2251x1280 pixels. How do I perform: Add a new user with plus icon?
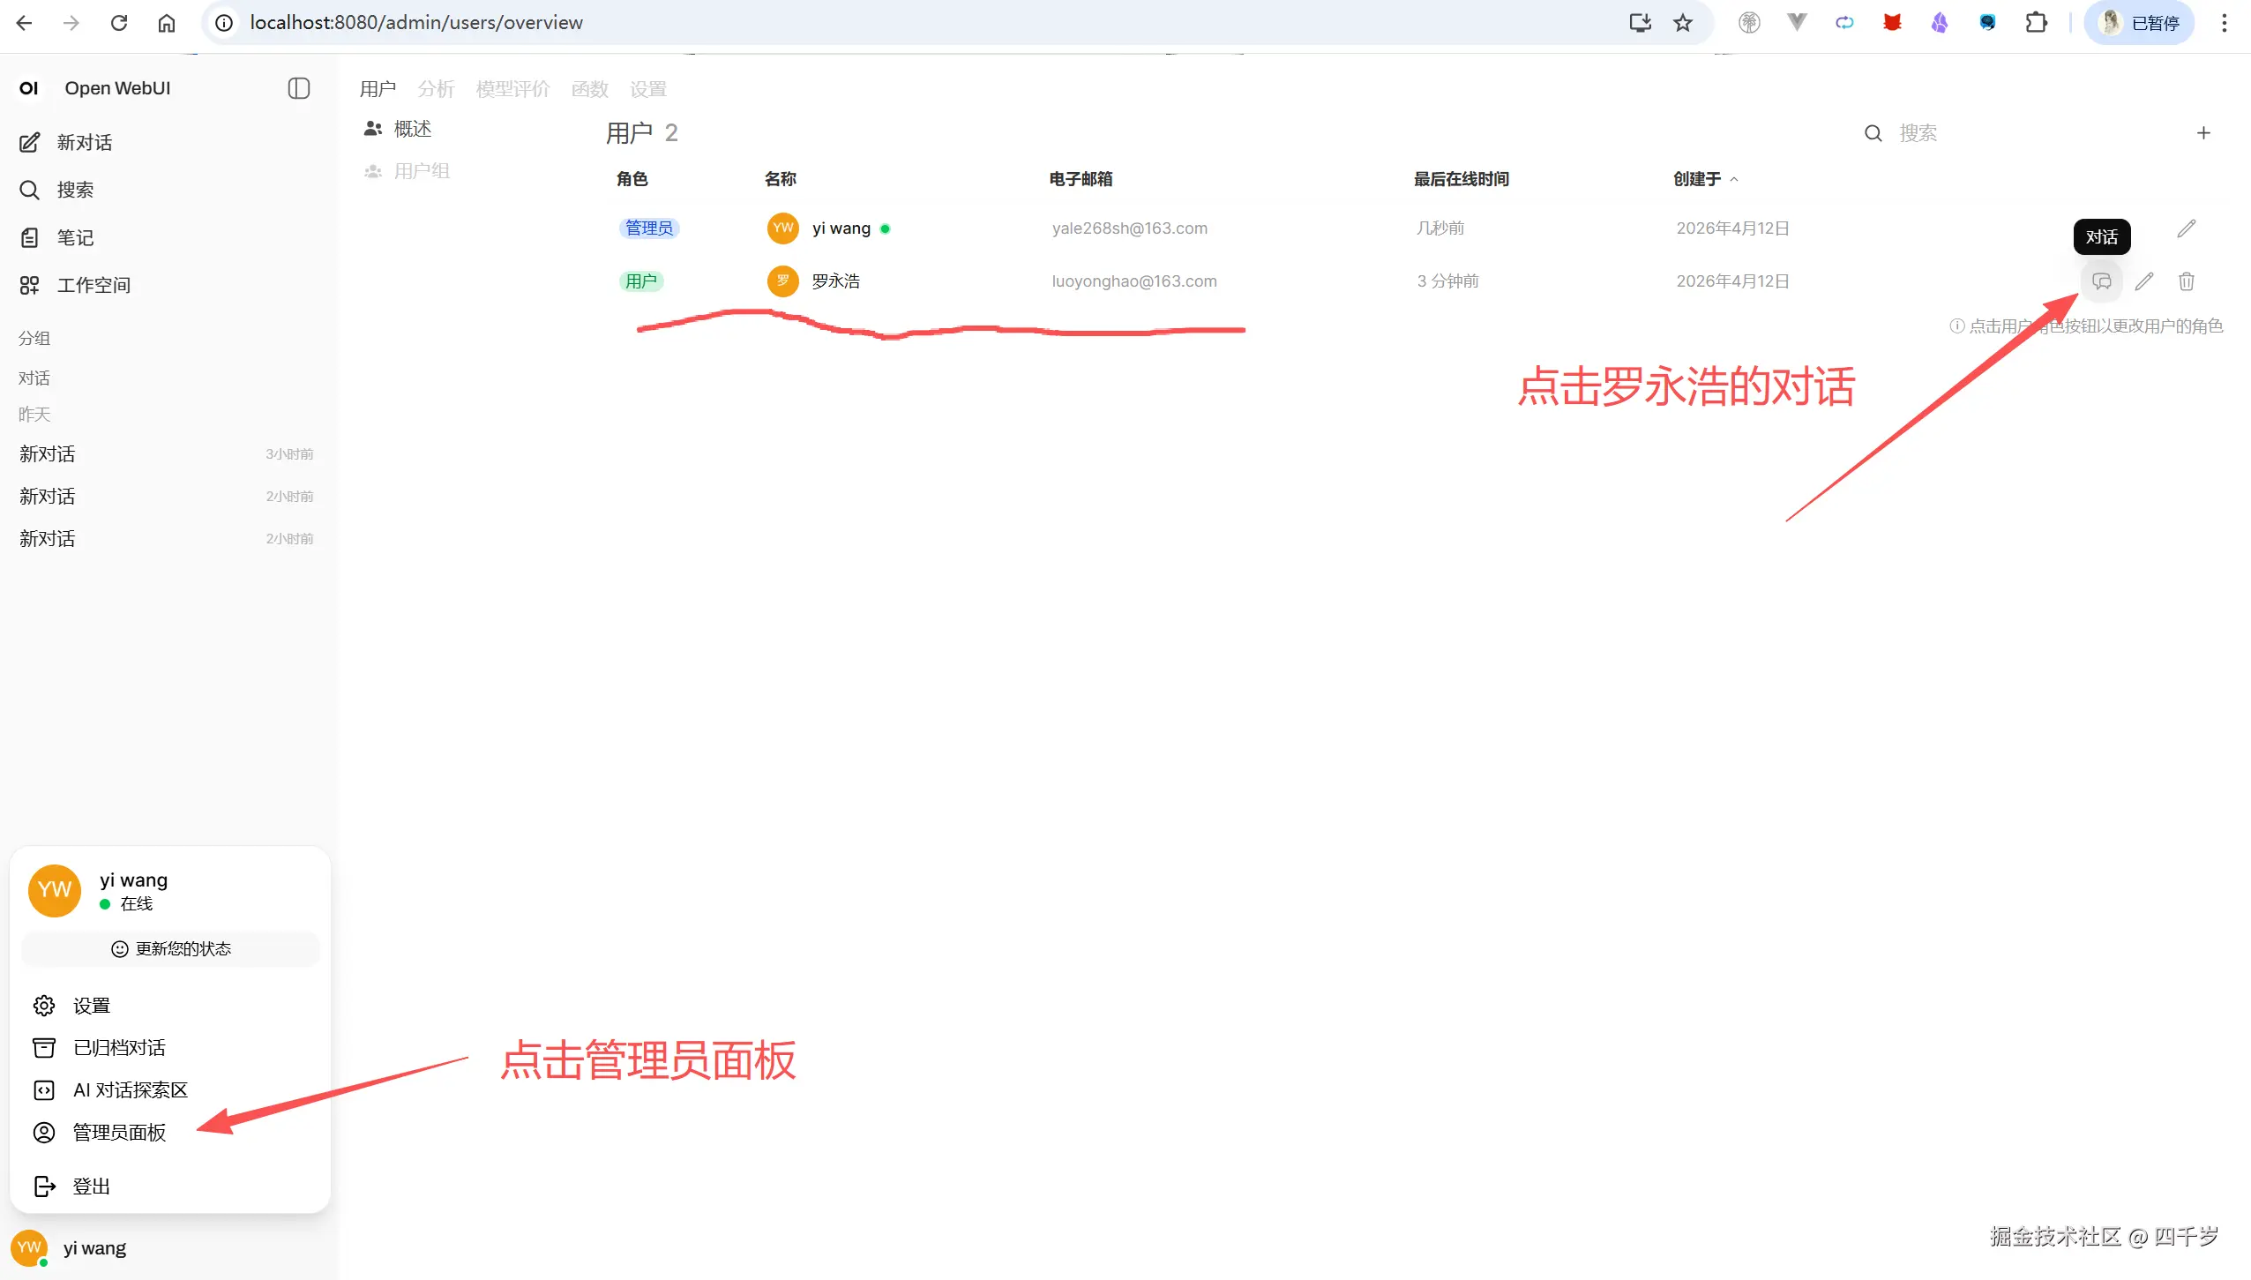pos(2203,132)
